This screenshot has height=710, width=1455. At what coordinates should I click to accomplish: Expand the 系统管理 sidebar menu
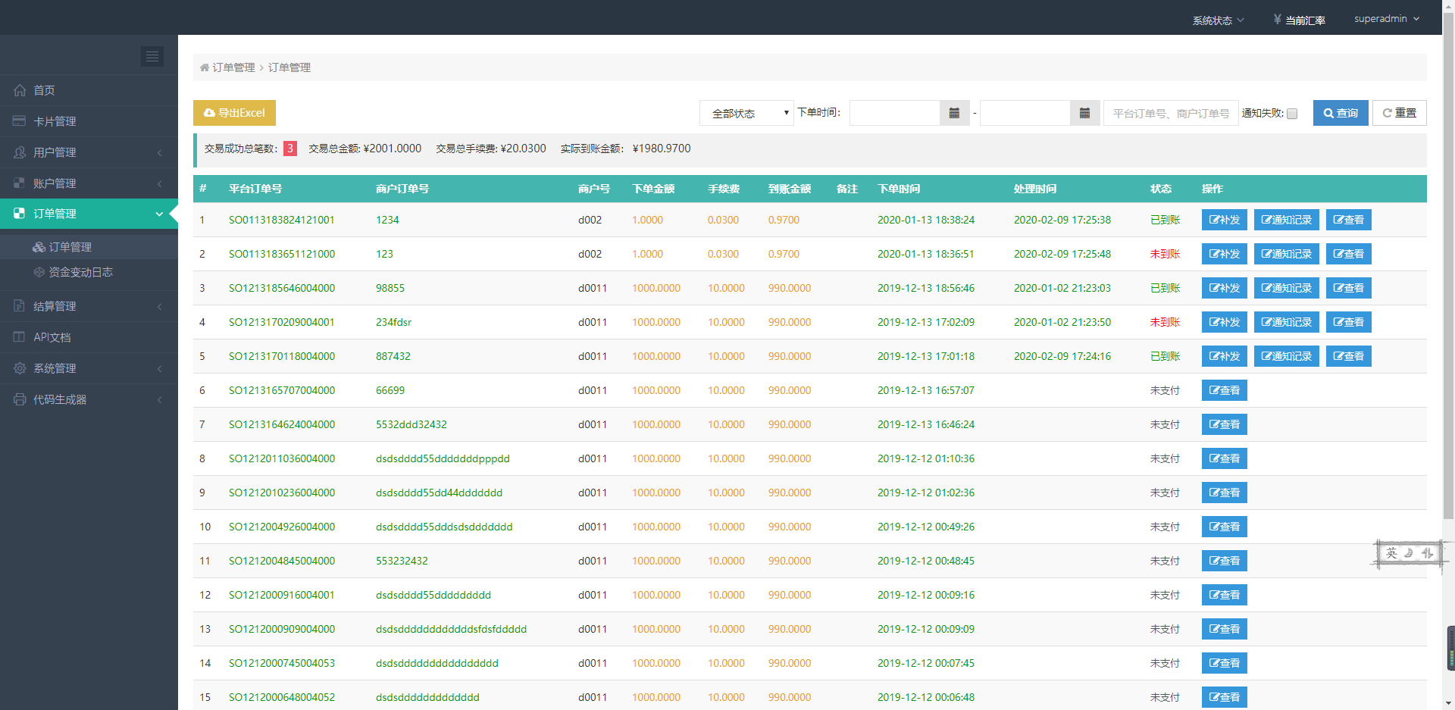coord(89,368)
